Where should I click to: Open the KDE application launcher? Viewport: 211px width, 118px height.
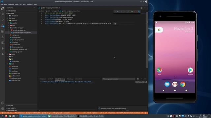click(2, 116)
